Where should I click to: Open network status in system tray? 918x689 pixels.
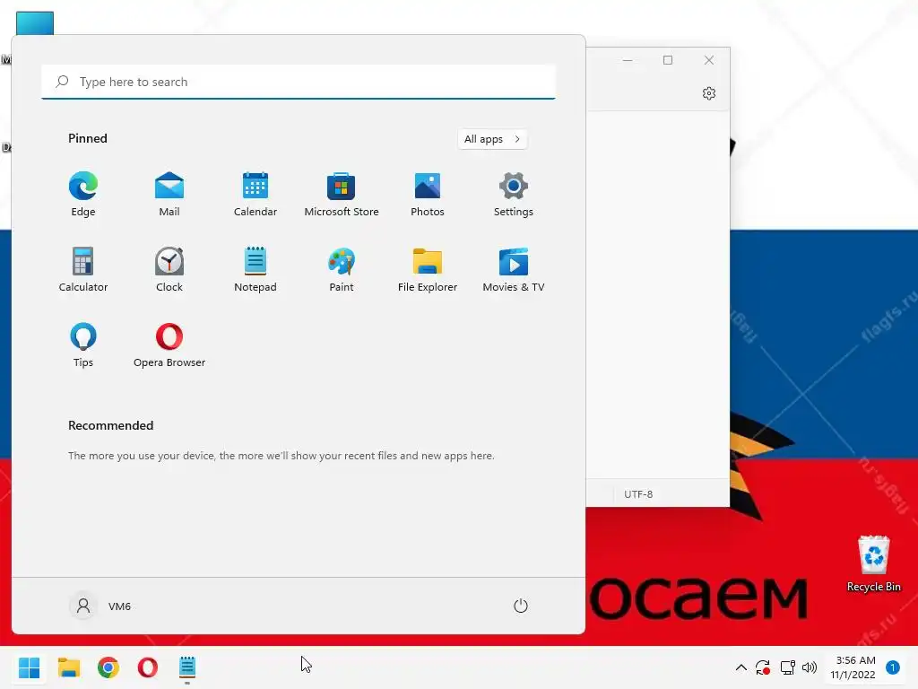787,667
